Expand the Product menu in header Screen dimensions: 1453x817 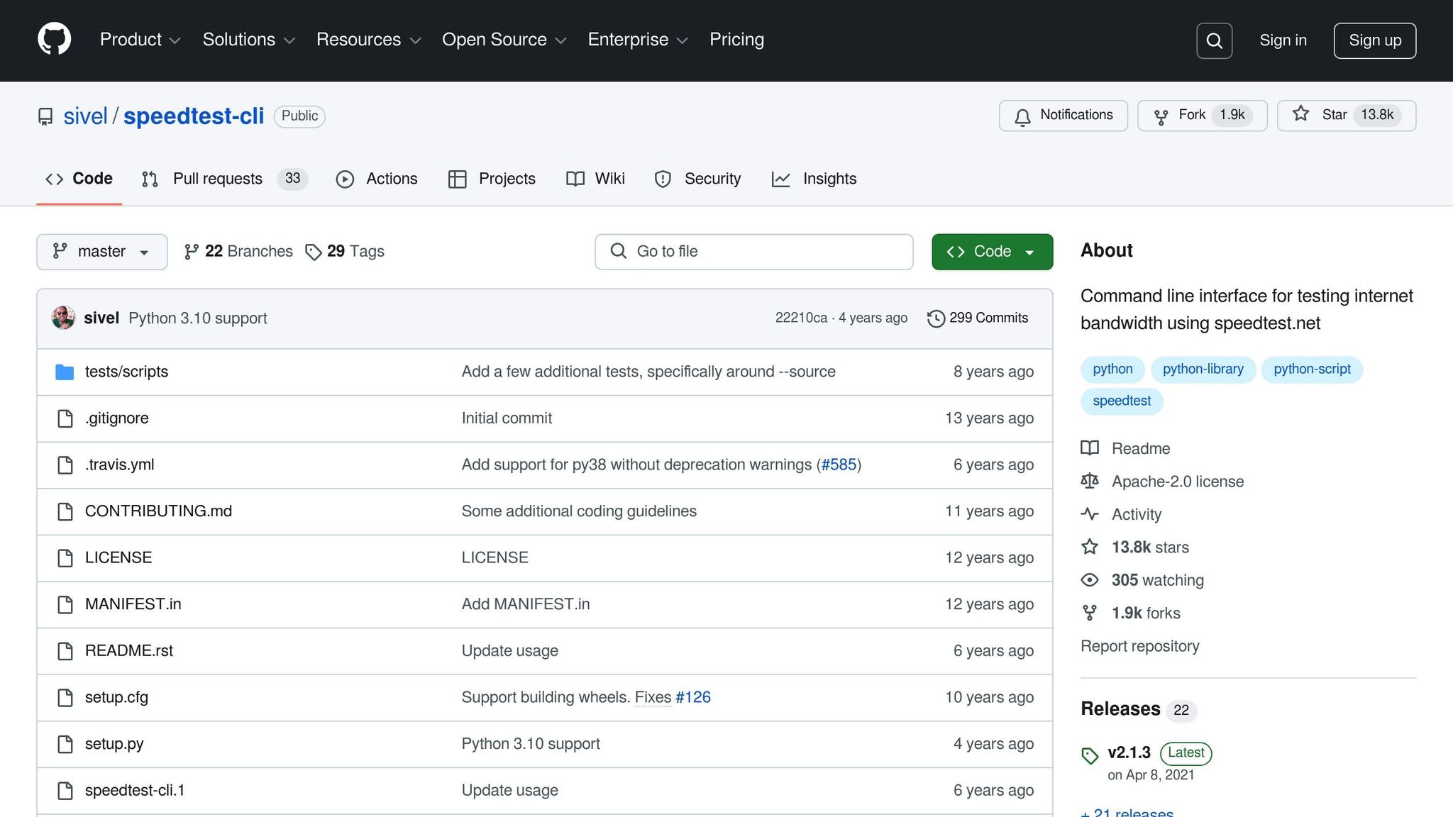pyautogui.click(x=140, y=40)
